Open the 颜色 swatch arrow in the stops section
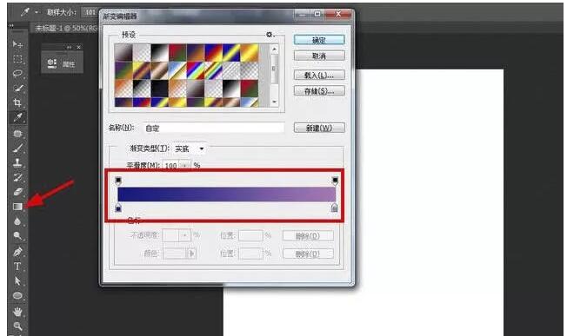The image size is (567, 336). click(191, 254)
